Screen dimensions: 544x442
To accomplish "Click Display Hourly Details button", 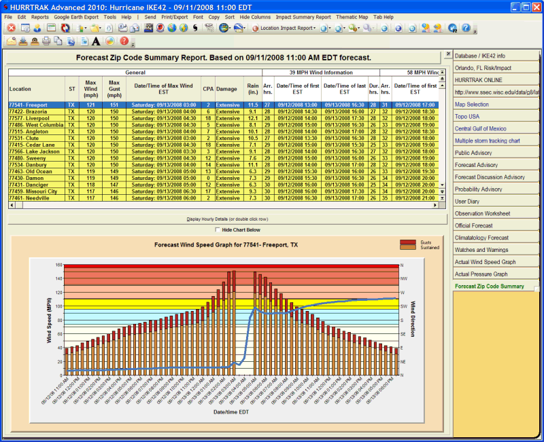I will pyautogui.click(x=228, y=219).
